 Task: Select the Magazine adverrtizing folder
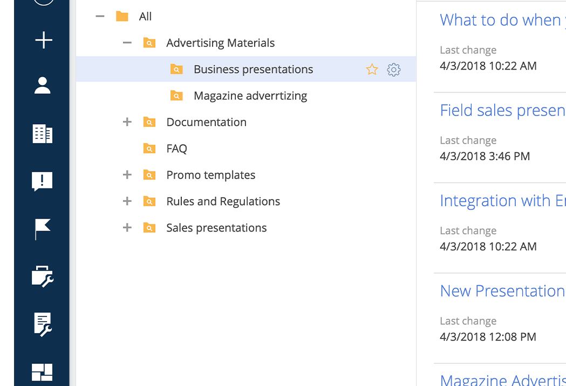point(250,96)
